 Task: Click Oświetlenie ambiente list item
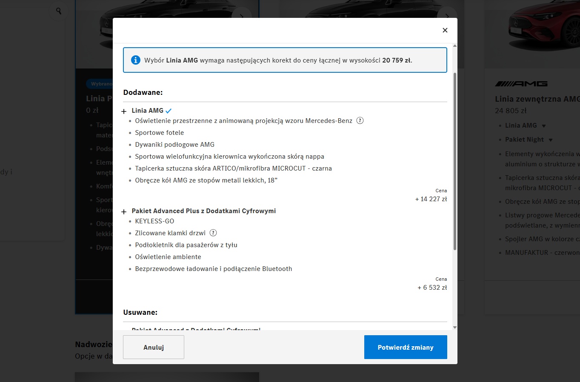[168, 257]
